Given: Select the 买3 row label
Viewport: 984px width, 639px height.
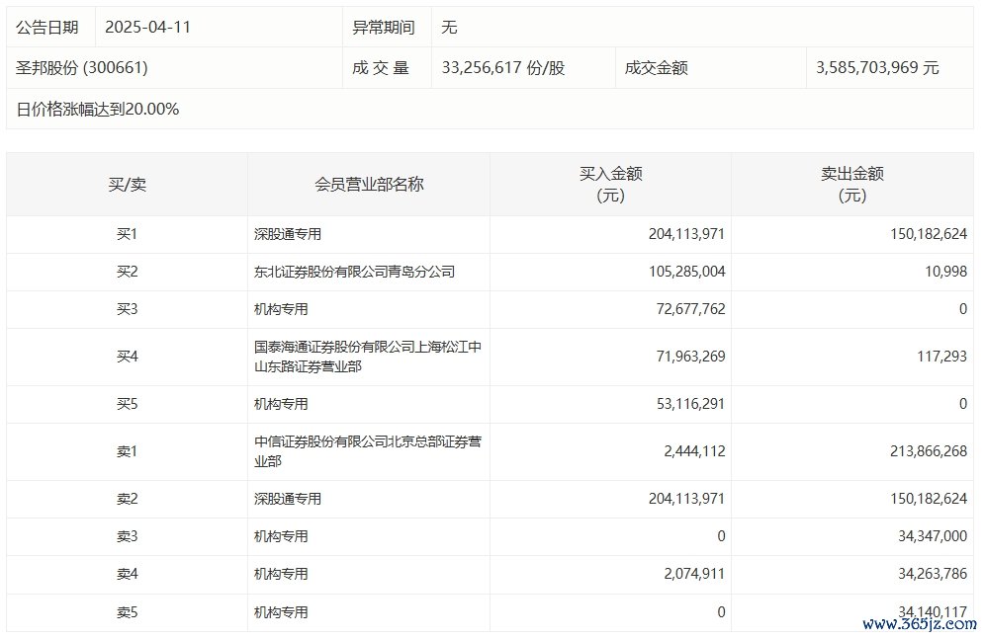Looking at the screenshot, I should tap(127, 309).
